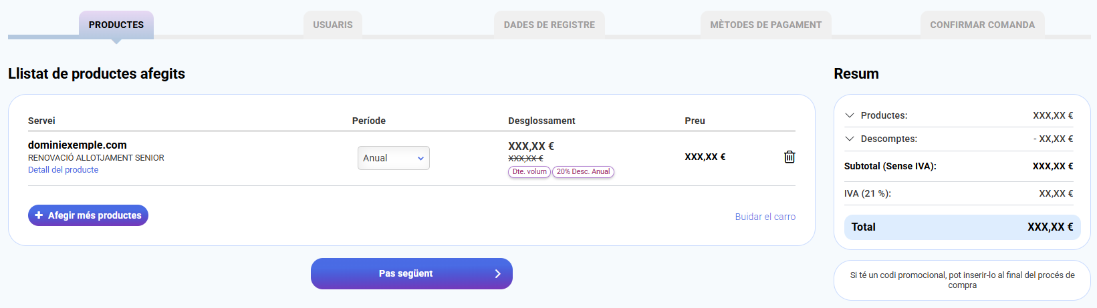Expand the Productes summary chevron
Screen dimensions: 1097x308
pyautogui.click(x=850, y=115)
